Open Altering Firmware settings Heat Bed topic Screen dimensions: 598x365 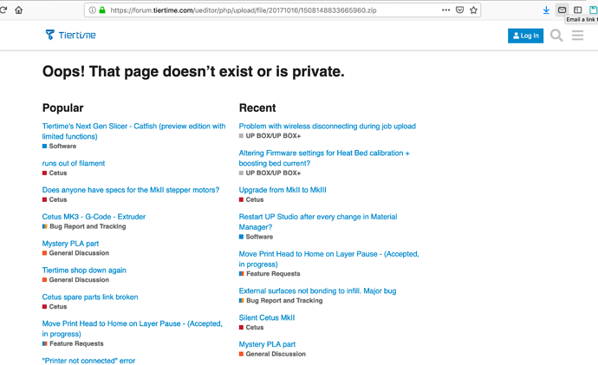tap(324, 158)
